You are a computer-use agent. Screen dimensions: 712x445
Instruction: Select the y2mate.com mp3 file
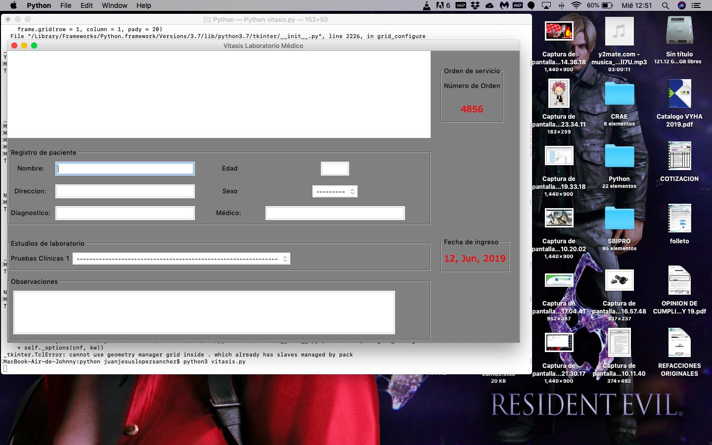click(619, 32)
